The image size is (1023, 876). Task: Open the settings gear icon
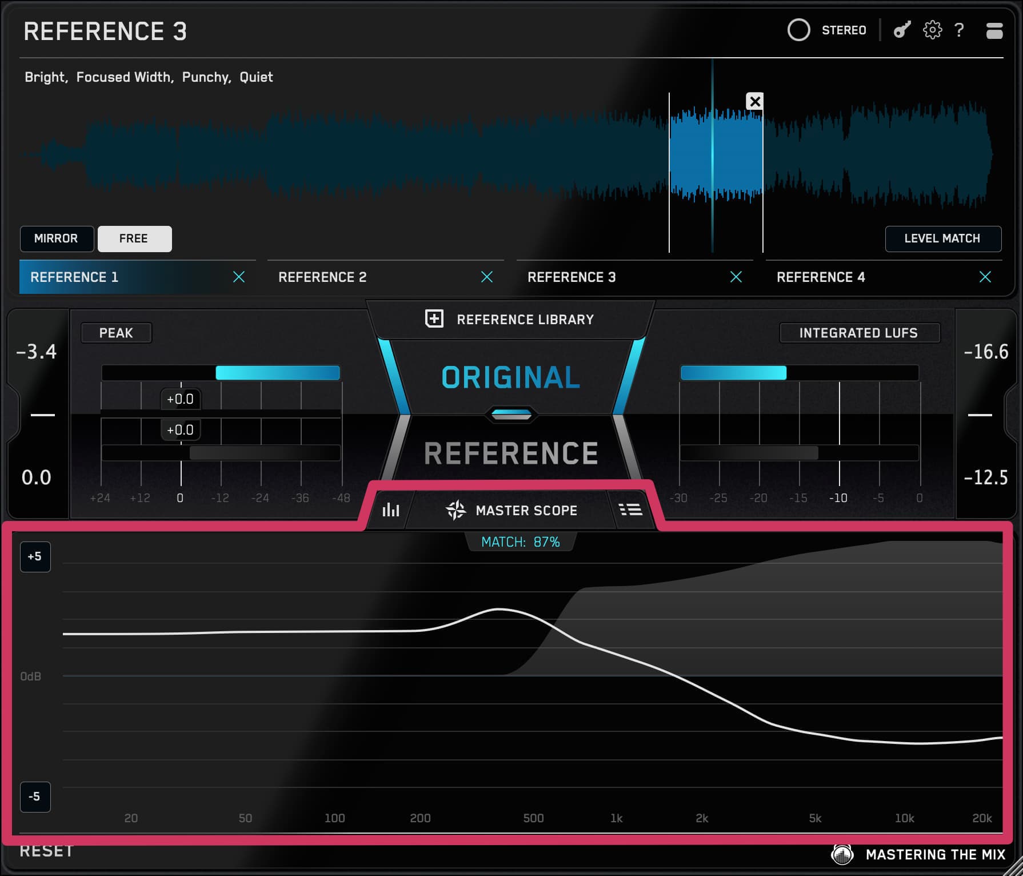click(932, 30)
